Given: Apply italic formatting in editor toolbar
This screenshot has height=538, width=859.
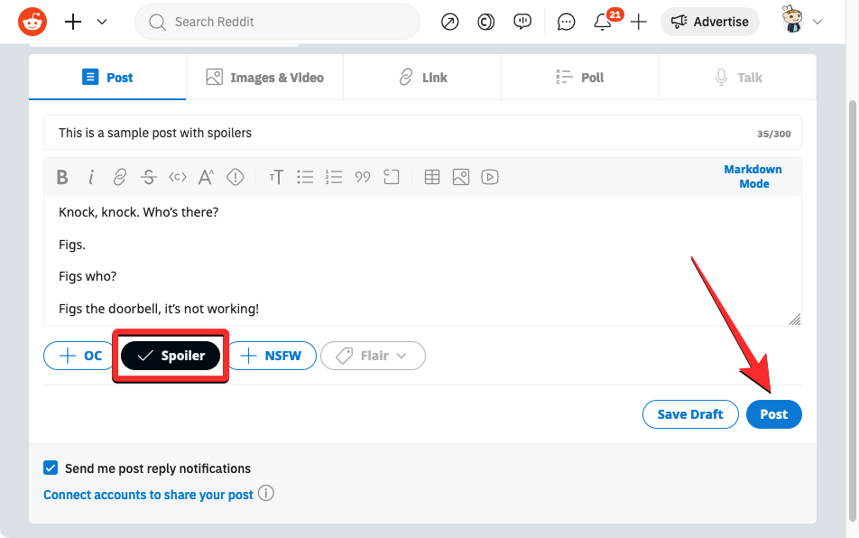Looking at the screenshot, I should coord(90,177).
